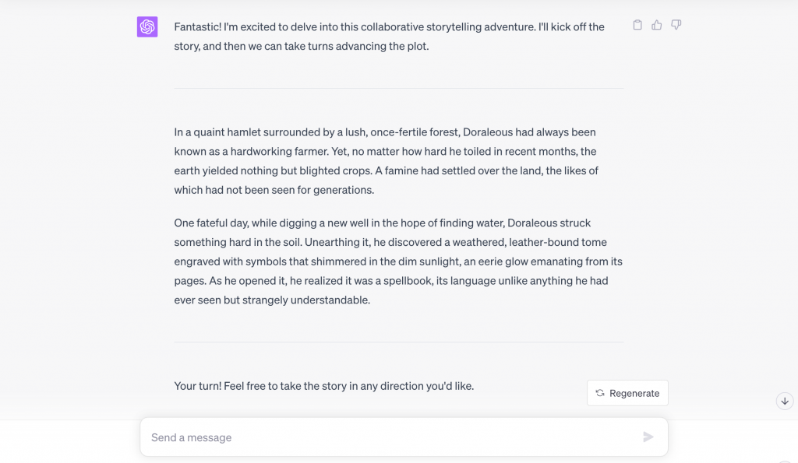Viewport: 798px width, 463px height.
Task: Copy the assistant's response to clipboard
Action: coord(637,25)
